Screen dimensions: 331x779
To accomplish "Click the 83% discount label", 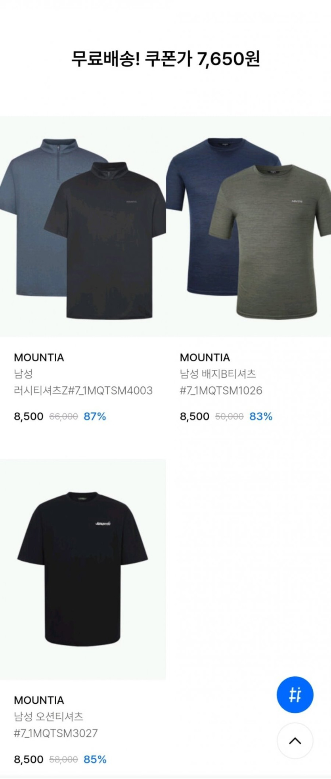I will [x=261, y=416].
